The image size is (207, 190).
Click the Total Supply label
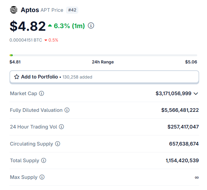coord(24,161)
